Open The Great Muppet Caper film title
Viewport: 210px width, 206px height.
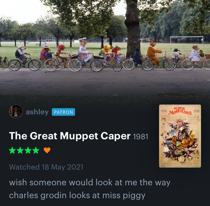coord(70,136)
